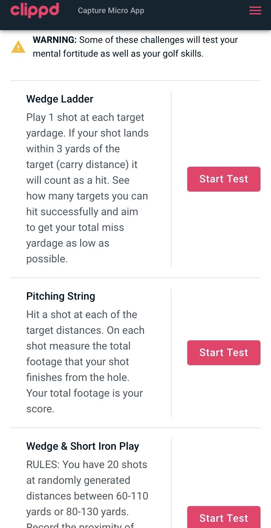Click vertical separator in Pitching String card
This screenshot has width=271, height=528.
171,353
